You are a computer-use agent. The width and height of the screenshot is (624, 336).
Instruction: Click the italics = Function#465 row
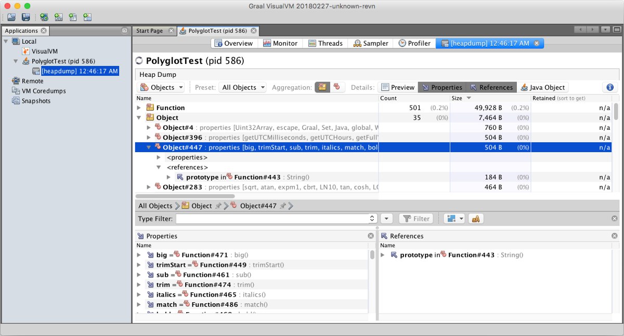(x=252, y=294)
